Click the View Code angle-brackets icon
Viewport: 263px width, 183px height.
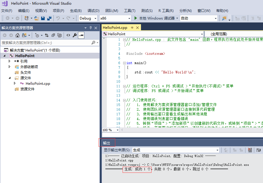click(x=68, y=35)
